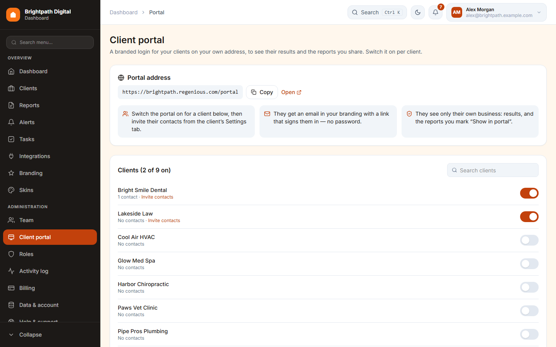Go to the Reports menu item
This screenshot has width=556, height=347.
click(x=50, y=105)
